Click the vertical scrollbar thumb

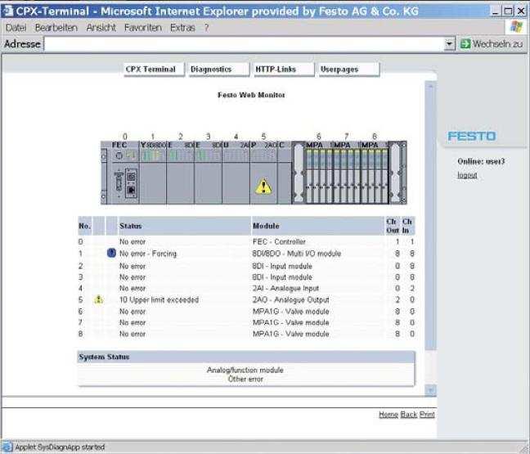(x=430, y=220)
